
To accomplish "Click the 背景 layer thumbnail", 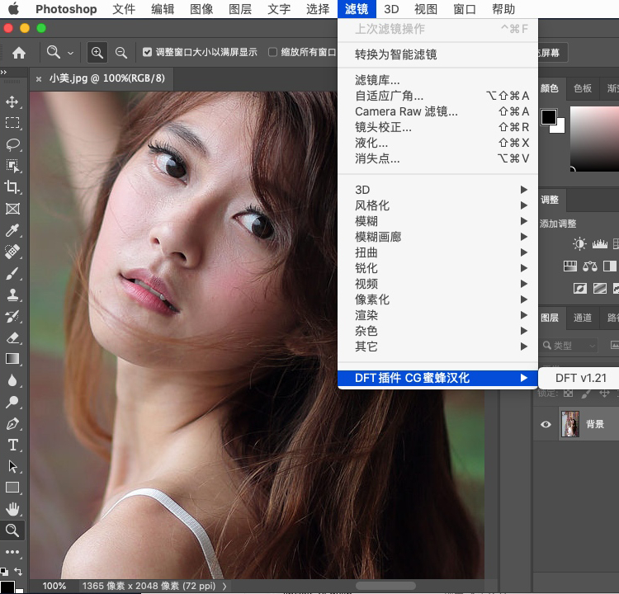I will coord(570,424).
